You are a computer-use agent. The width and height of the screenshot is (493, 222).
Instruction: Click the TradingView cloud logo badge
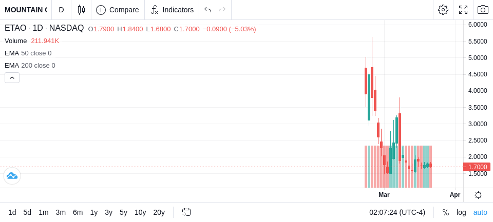(12, 176)
